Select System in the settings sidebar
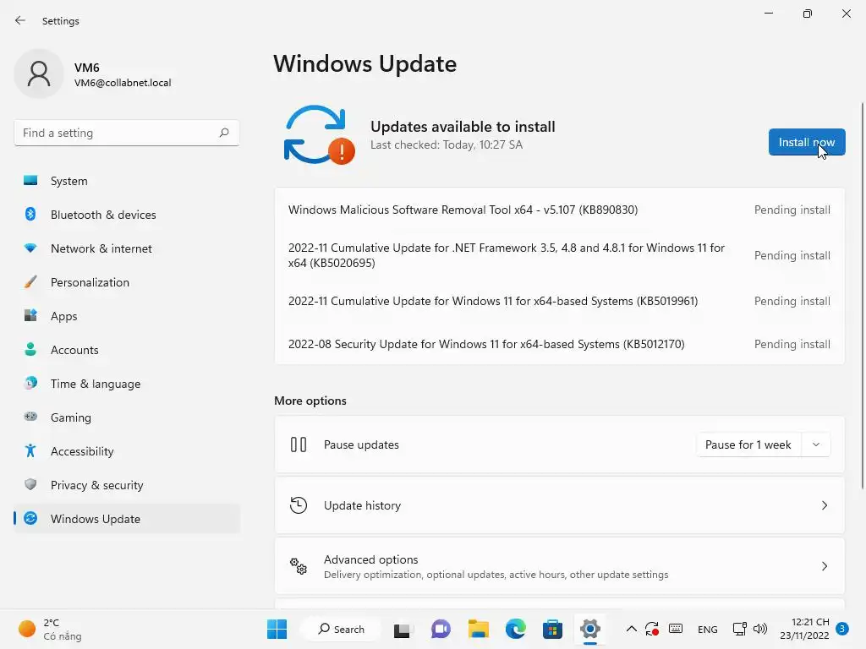 [127, 181]
